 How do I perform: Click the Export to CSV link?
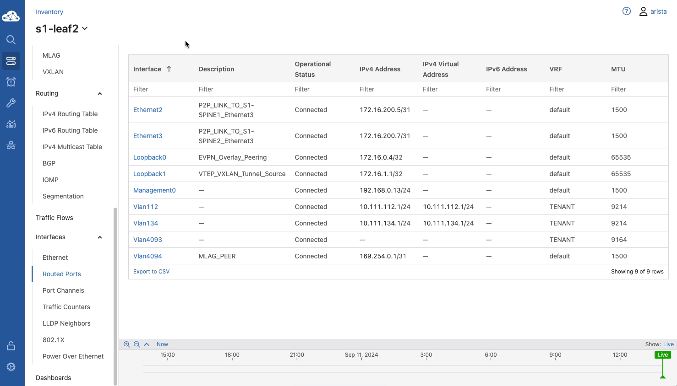click(151, 272)
